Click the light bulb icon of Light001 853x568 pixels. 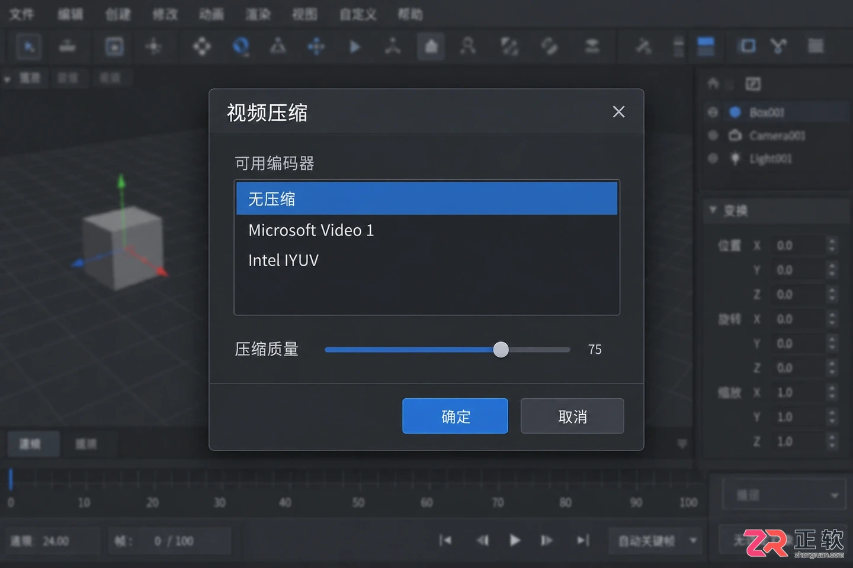pyautogui.click(x=735, y=159)
